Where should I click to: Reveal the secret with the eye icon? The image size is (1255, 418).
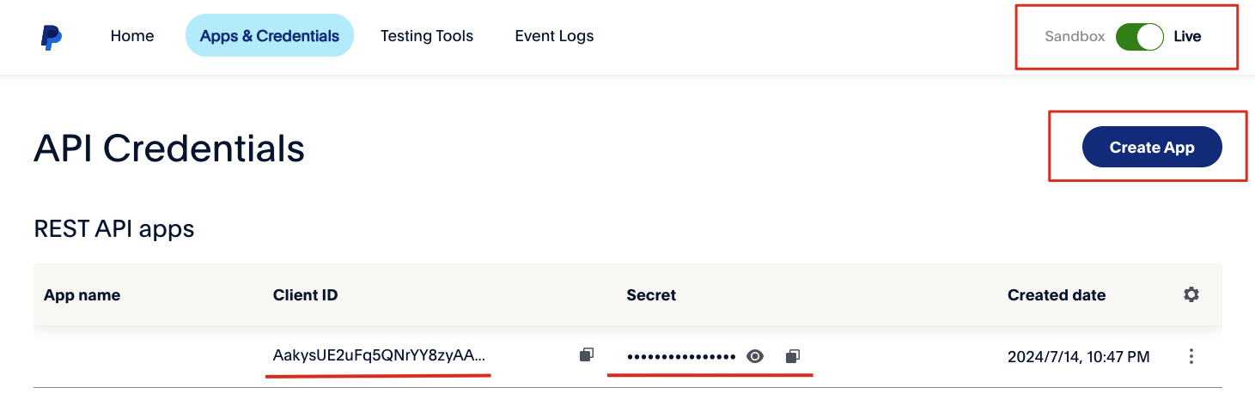click(755, 356)
